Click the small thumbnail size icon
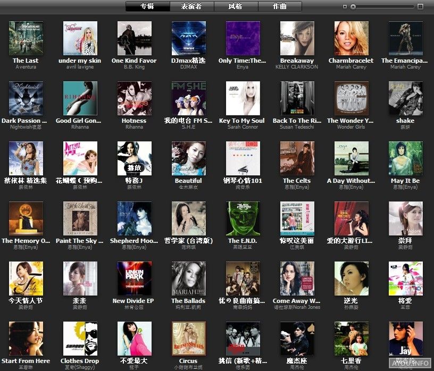This screenshot has height=371, width=434. coord(345,6)
